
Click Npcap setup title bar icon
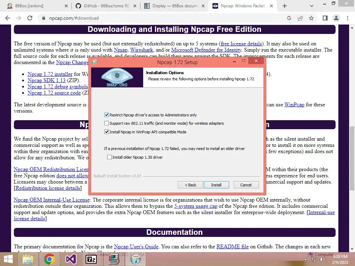click(x=95, y=62)
